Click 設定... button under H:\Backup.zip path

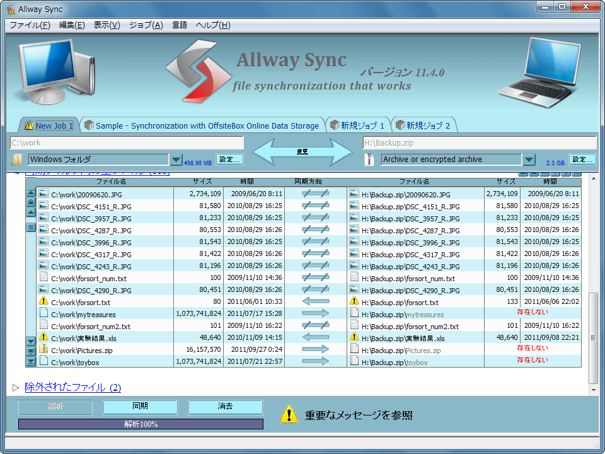(582, 160)
